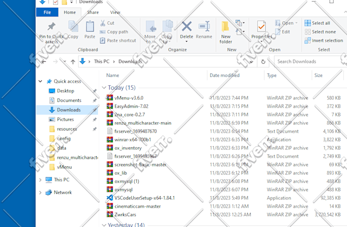Open Documents in Quick access

tap(69, 100)
